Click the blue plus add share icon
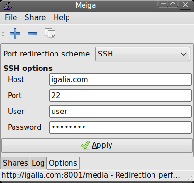 point(15,34)
